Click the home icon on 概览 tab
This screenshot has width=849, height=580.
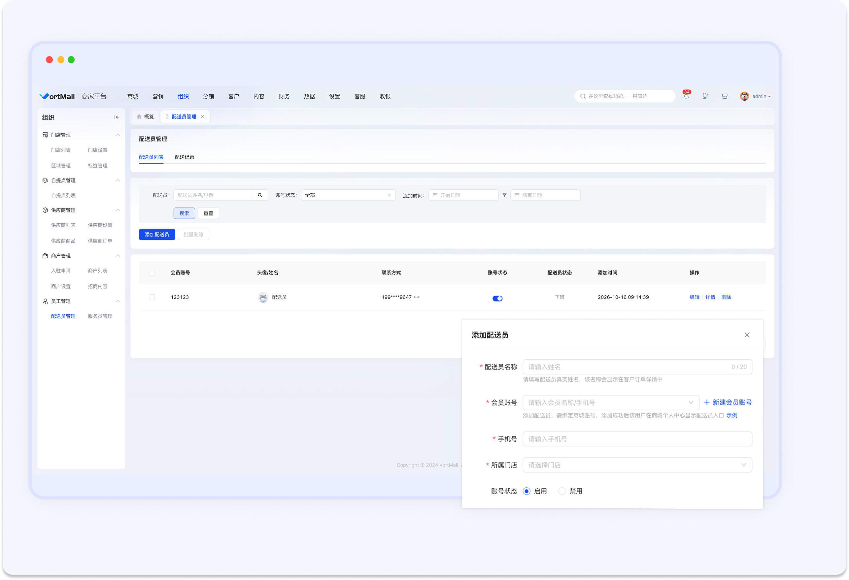point(139,116)
